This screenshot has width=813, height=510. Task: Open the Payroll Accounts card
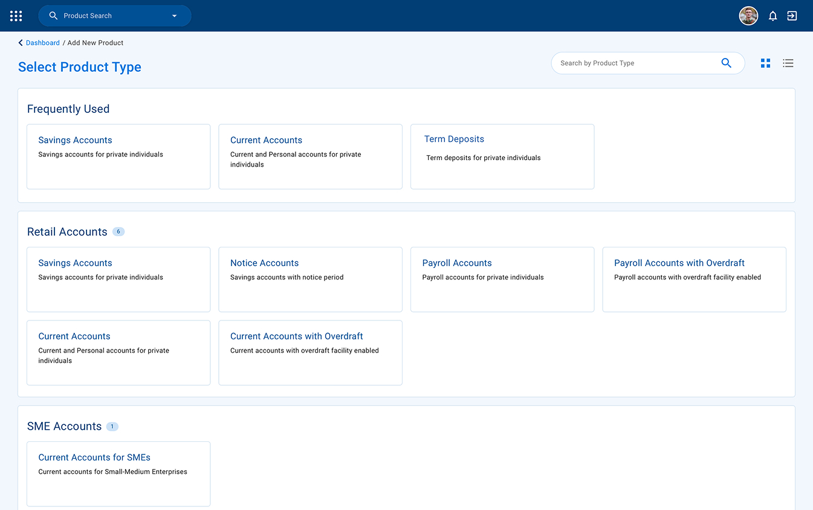[502, 279]
